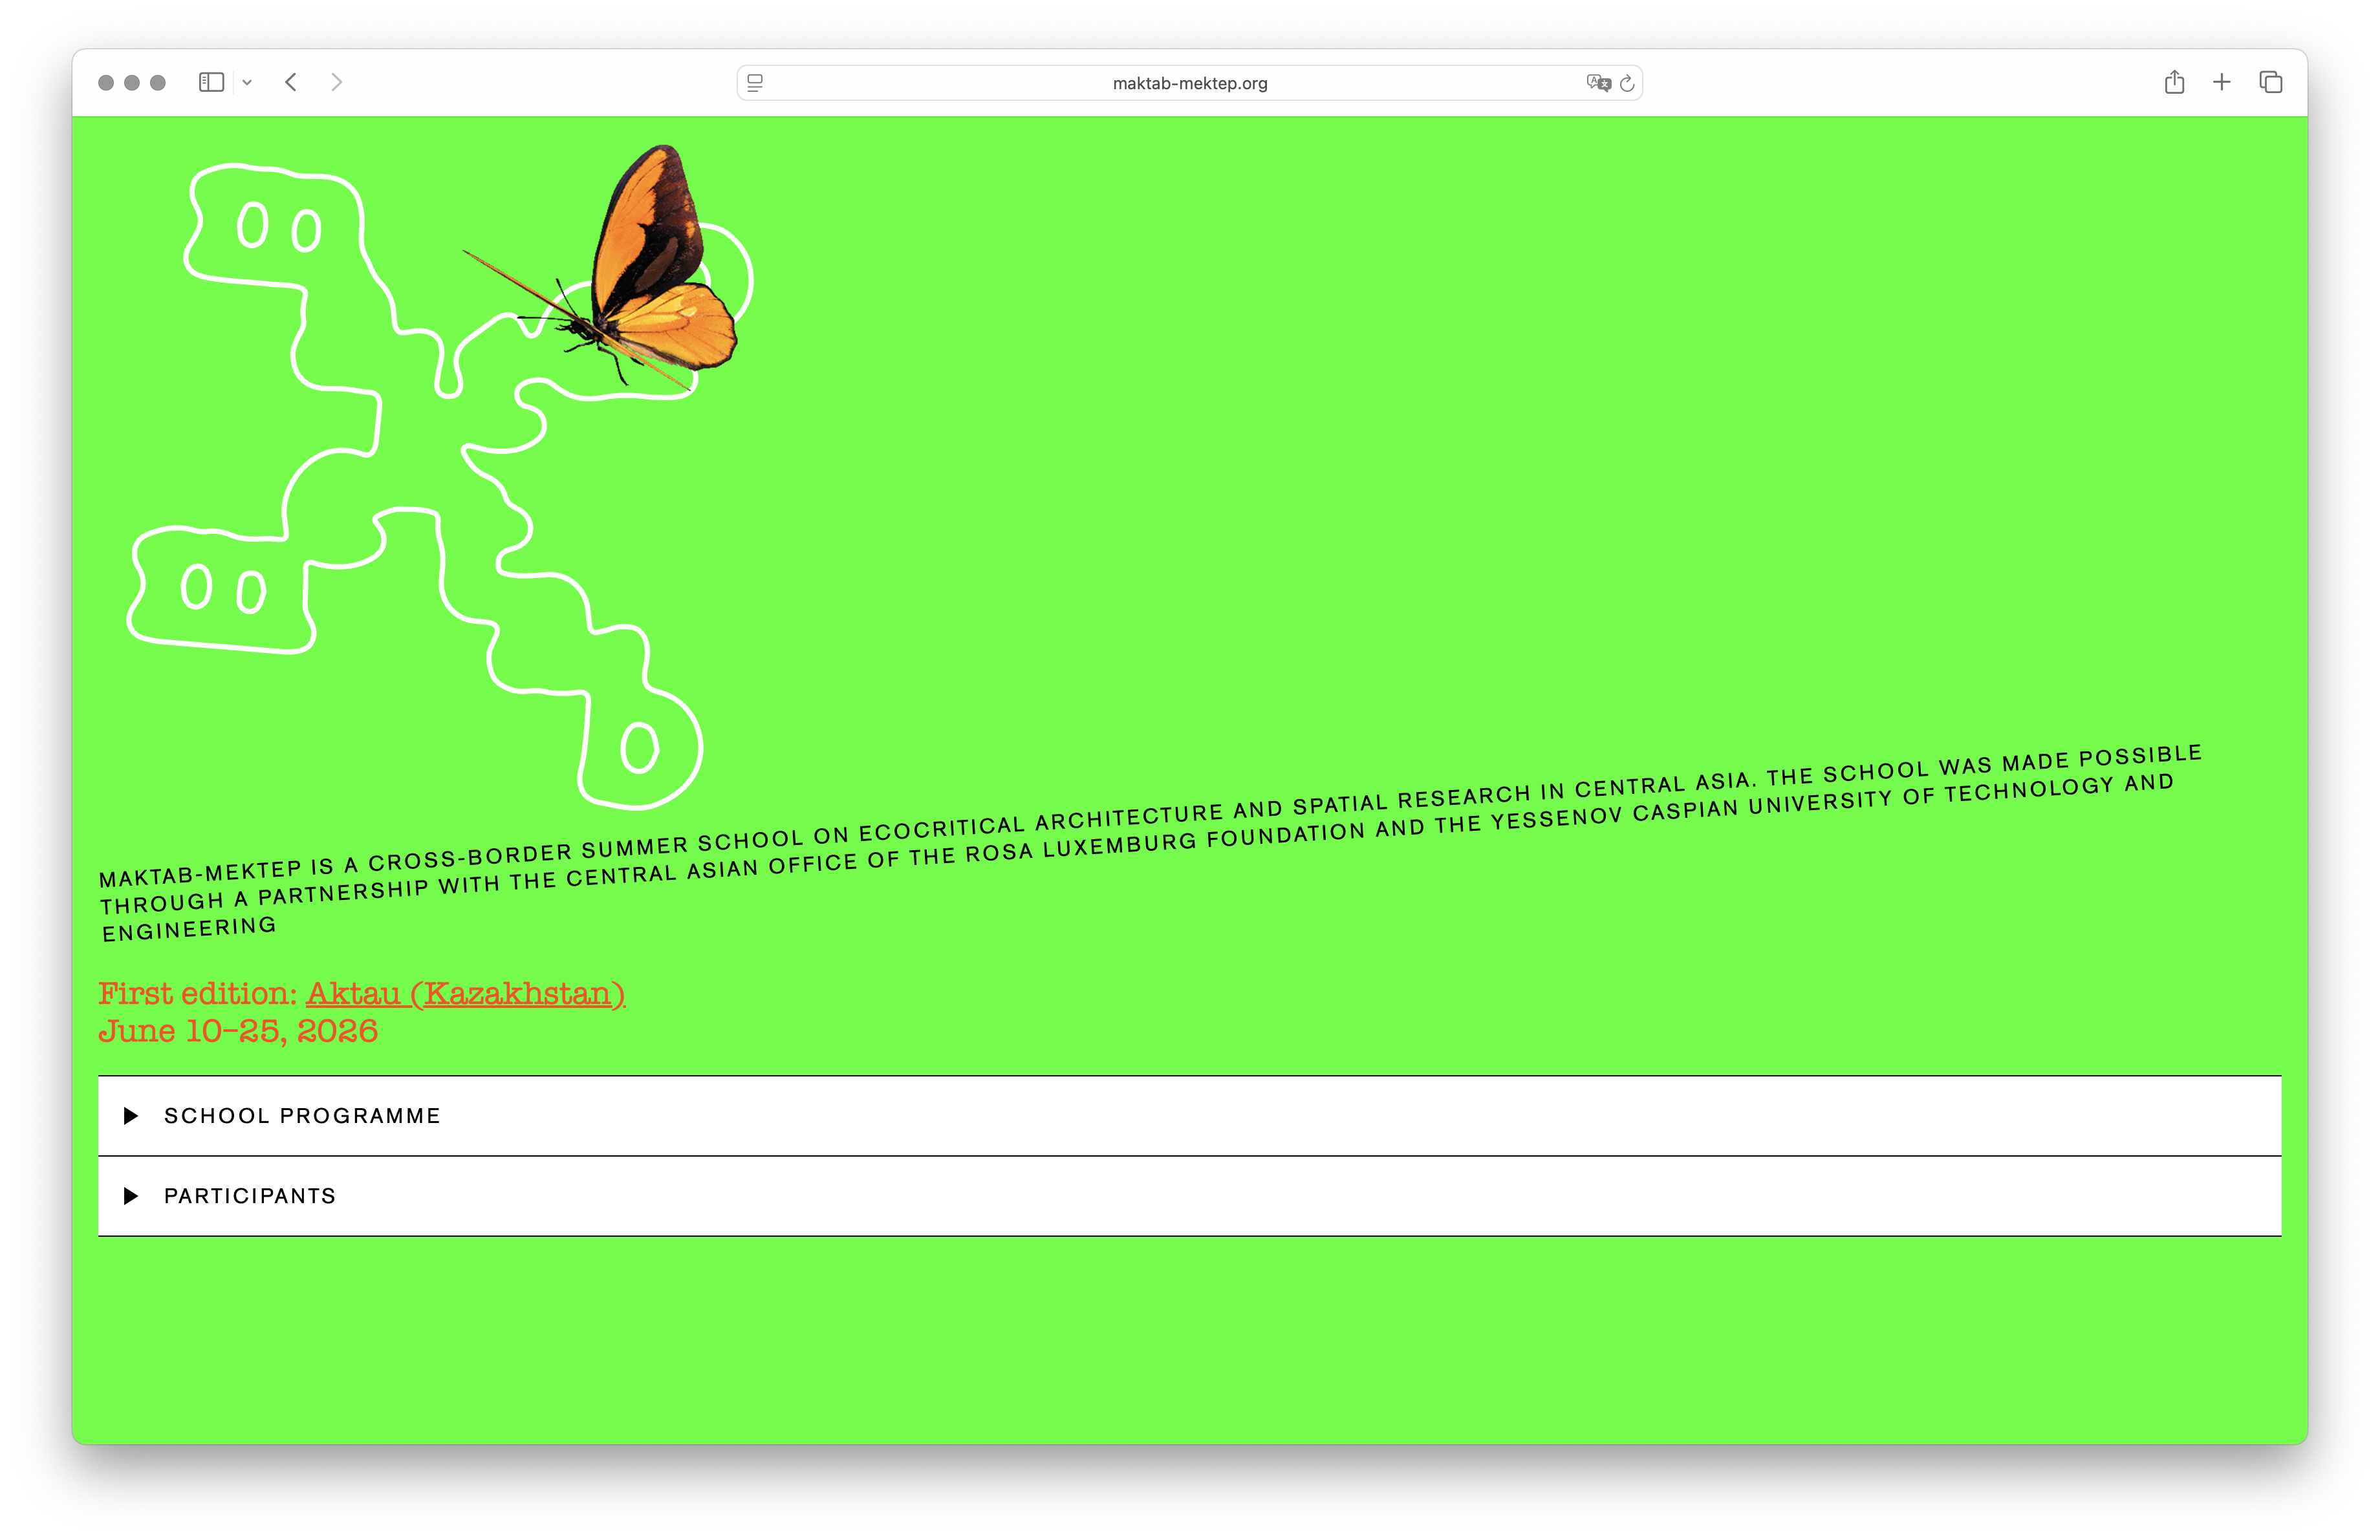Click the translate icon in address bar
Image resolution: width=2380 pixels, height=1540 pixels.
[1598, 83]
